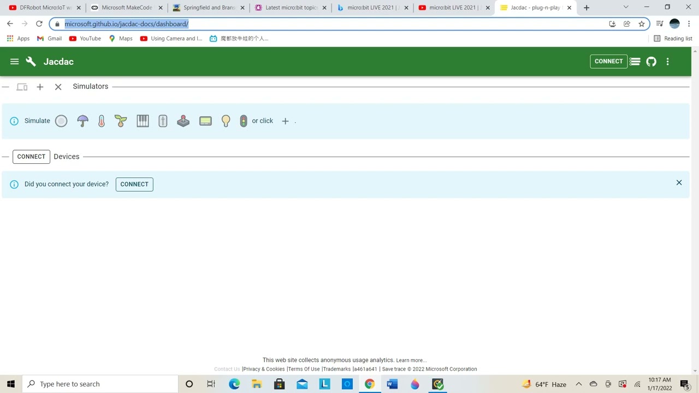Open the Trademarks footer link

point(336,369)
